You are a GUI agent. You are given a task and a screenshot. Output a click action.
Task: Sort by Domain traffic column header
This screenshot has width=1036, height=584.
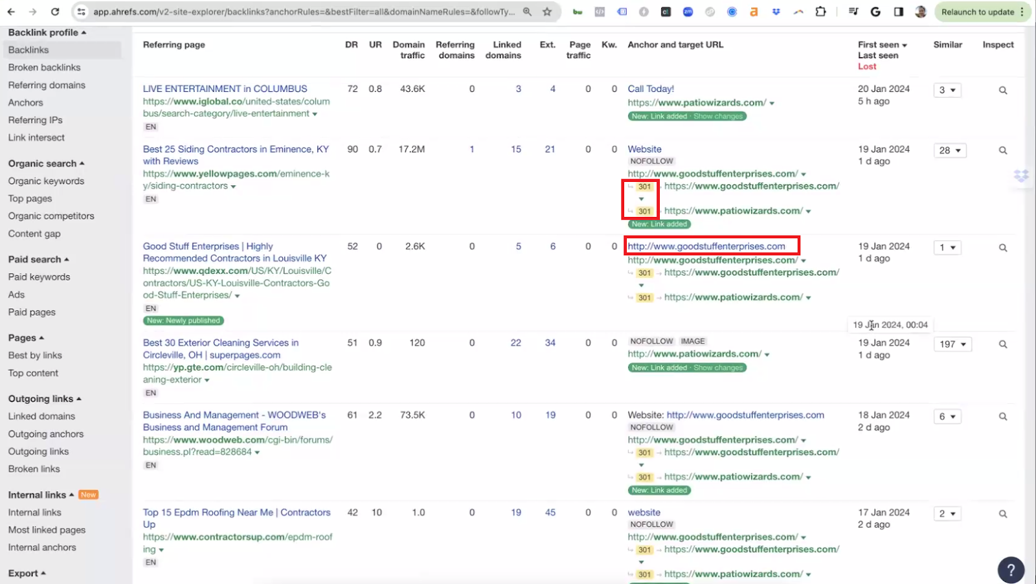point(409,50)
